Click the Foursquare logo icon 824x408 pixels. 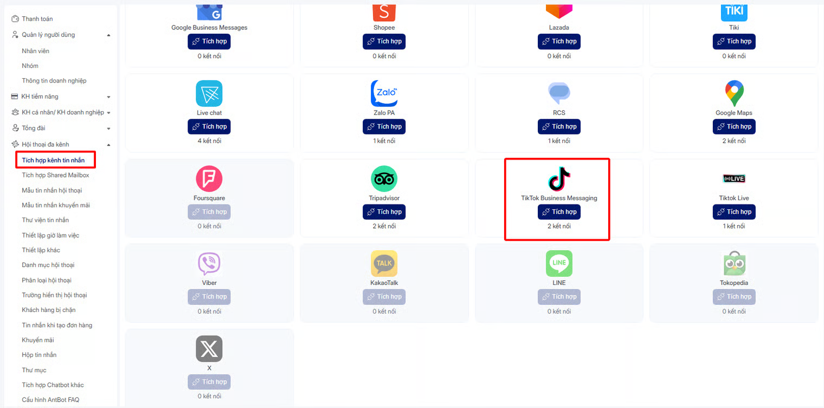tap(209, 179)
